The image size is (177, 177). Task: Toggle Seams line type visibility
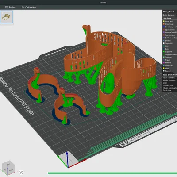[168, 71]
